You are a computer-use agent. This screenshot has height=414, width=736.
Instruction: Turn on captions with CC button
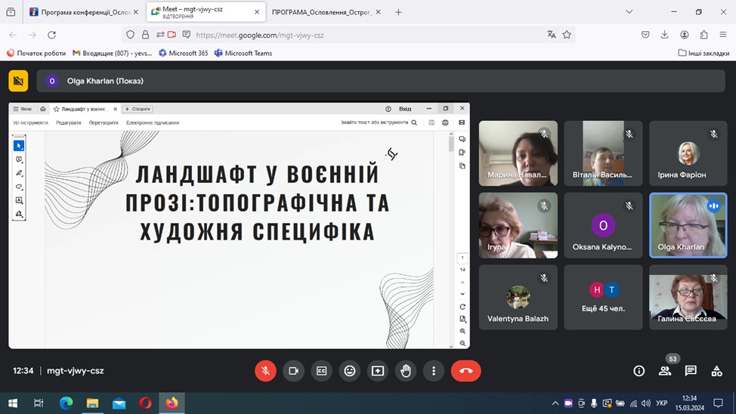point(322,371)
